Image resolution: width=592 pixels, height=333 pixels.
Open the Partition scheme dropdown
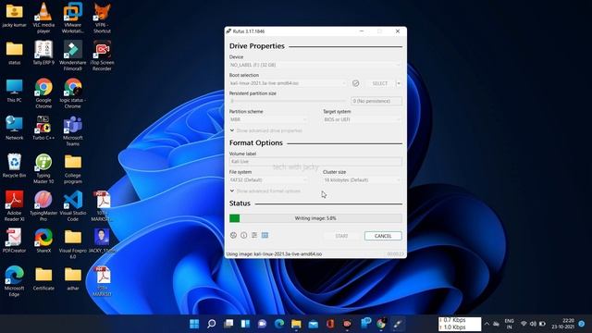[269, 119]
